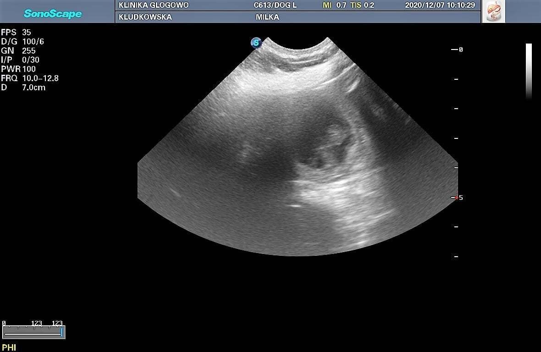Select the FRQ 10.0-12.8 frequency setting

pos(30,78)
